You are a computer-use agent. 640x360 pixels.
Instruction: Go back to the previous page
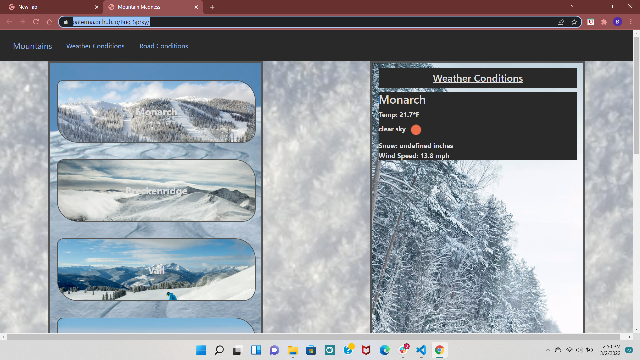tap(9, 22)
